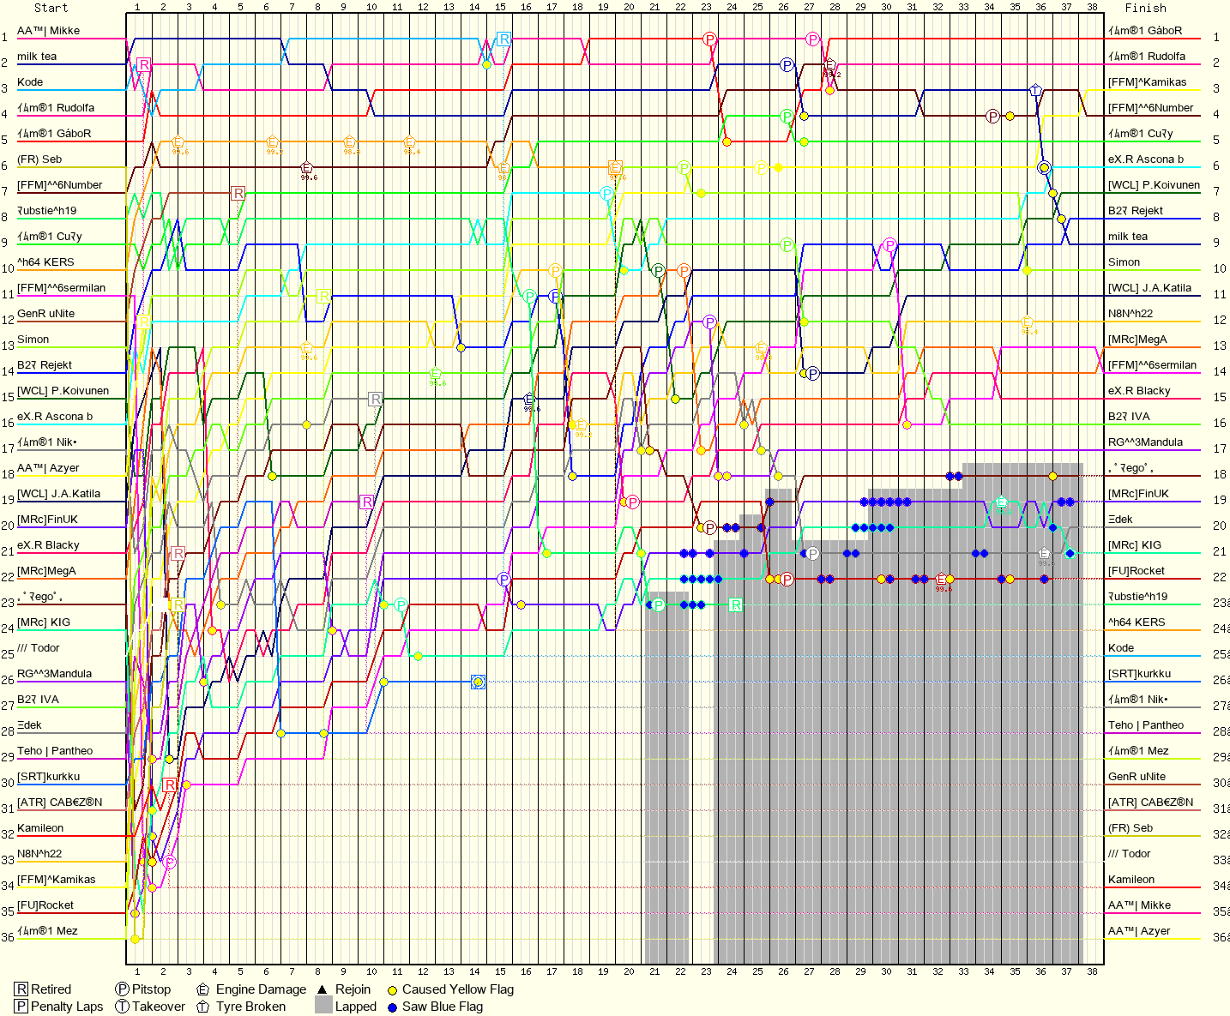Click '(FR) Seb' in the Start list

[x=39, y=159]
